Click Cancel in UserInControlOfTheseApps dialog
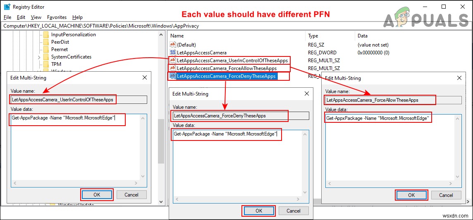 [131, 195]
